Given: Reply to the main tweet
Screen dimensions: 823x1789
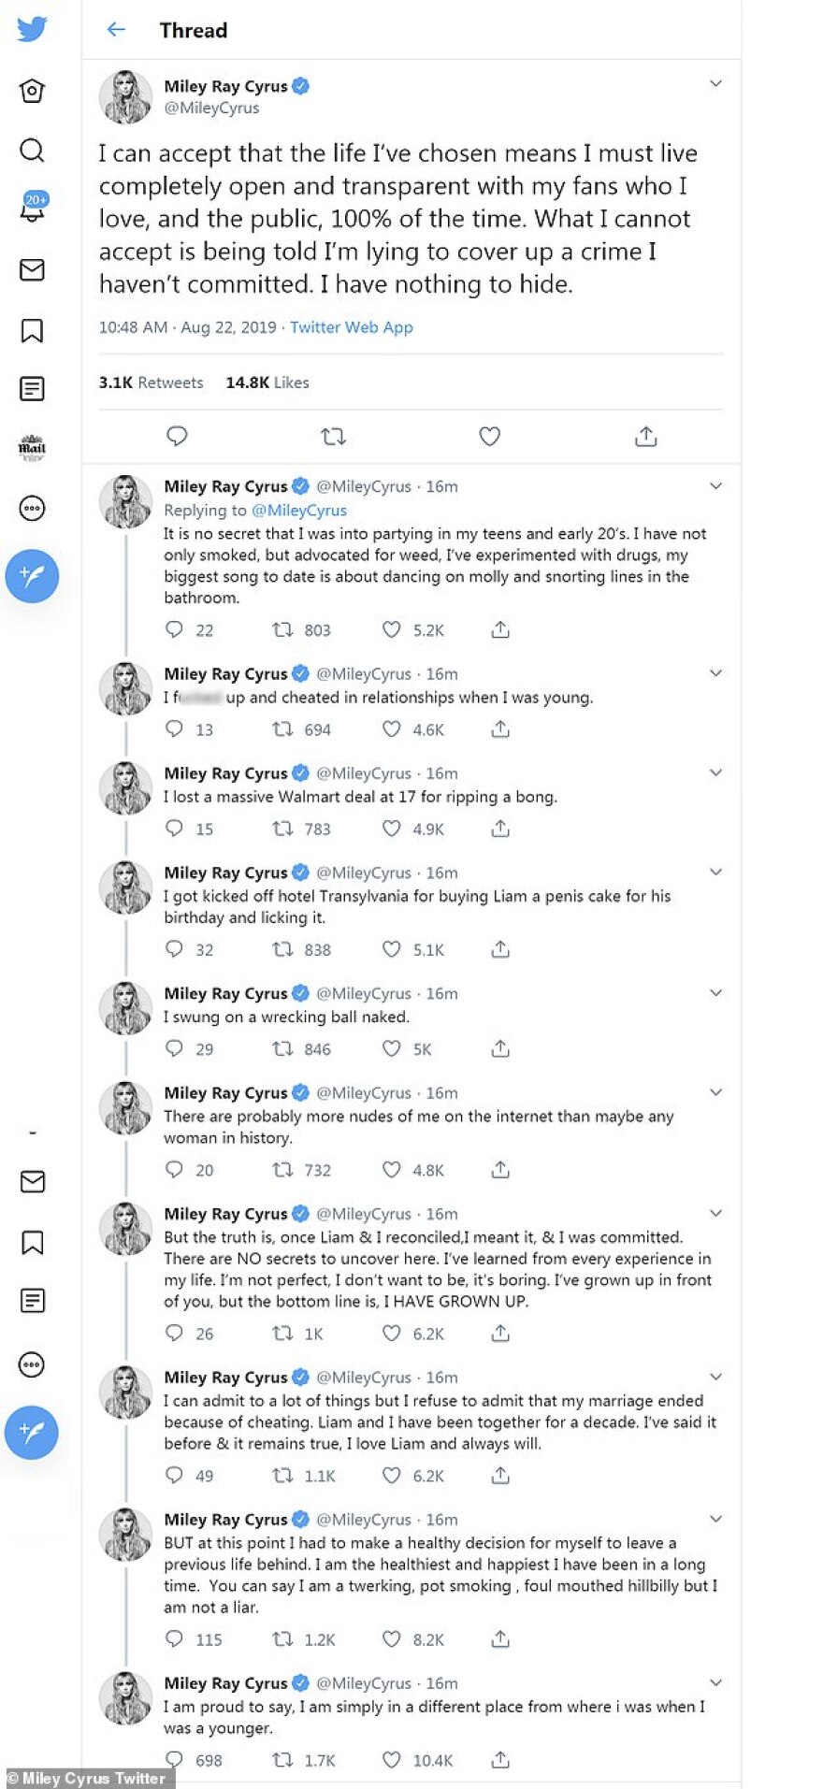Looking at the screenshot, I should [x=177, y=437].
